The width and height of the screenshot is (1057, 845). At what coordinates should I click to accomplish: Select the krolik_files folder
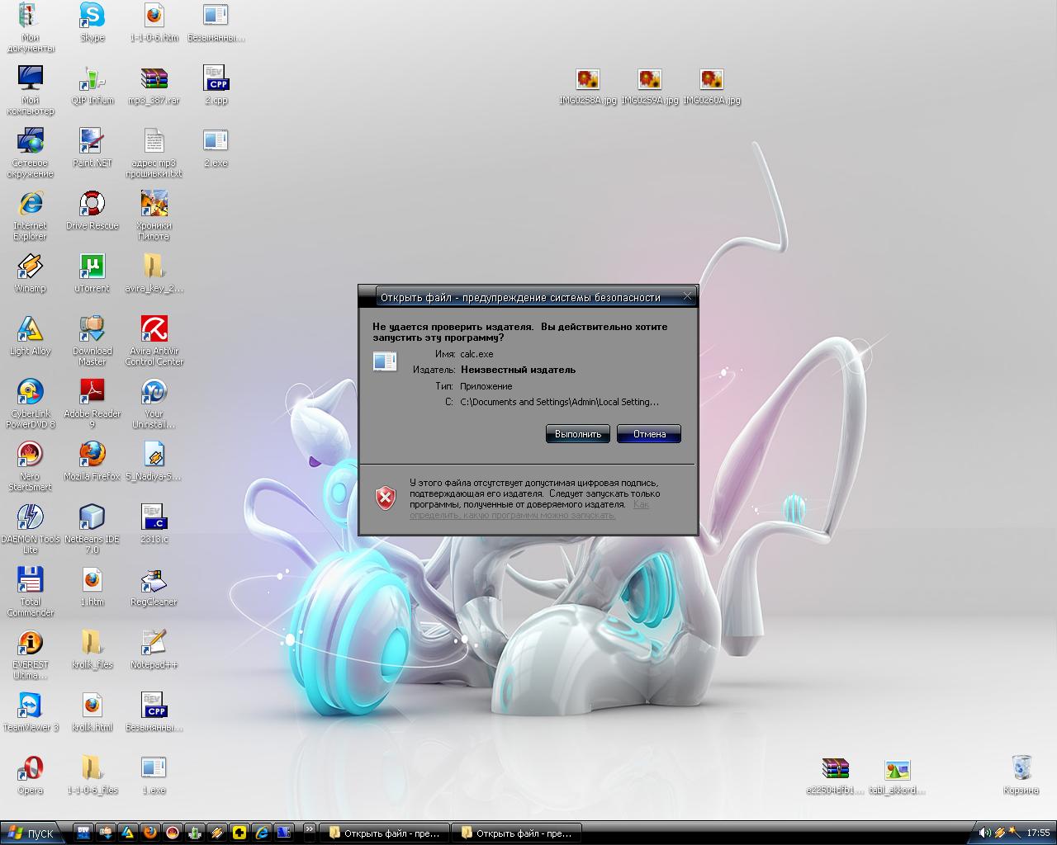(92, 650)
